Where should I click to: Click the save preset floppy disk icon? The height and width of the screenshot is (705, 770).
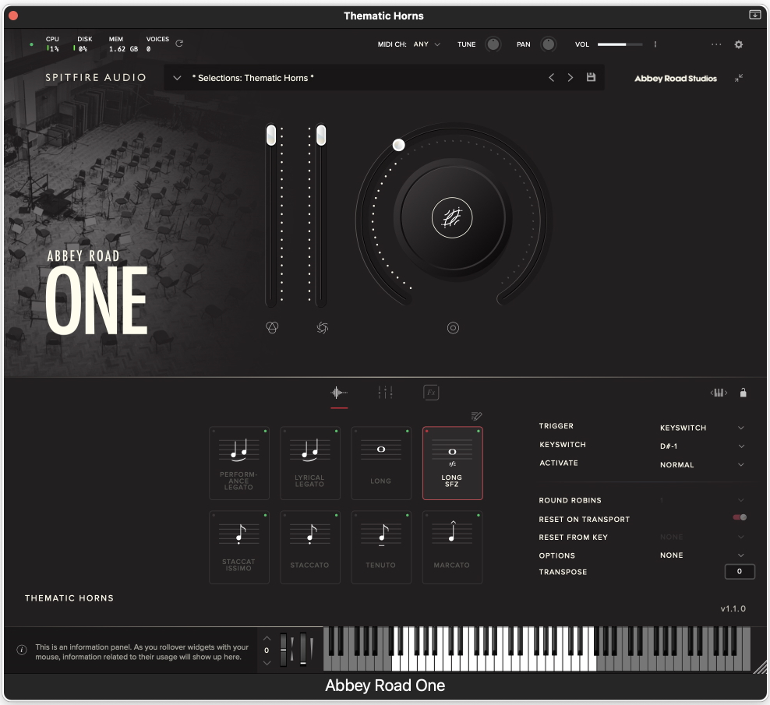591,78
